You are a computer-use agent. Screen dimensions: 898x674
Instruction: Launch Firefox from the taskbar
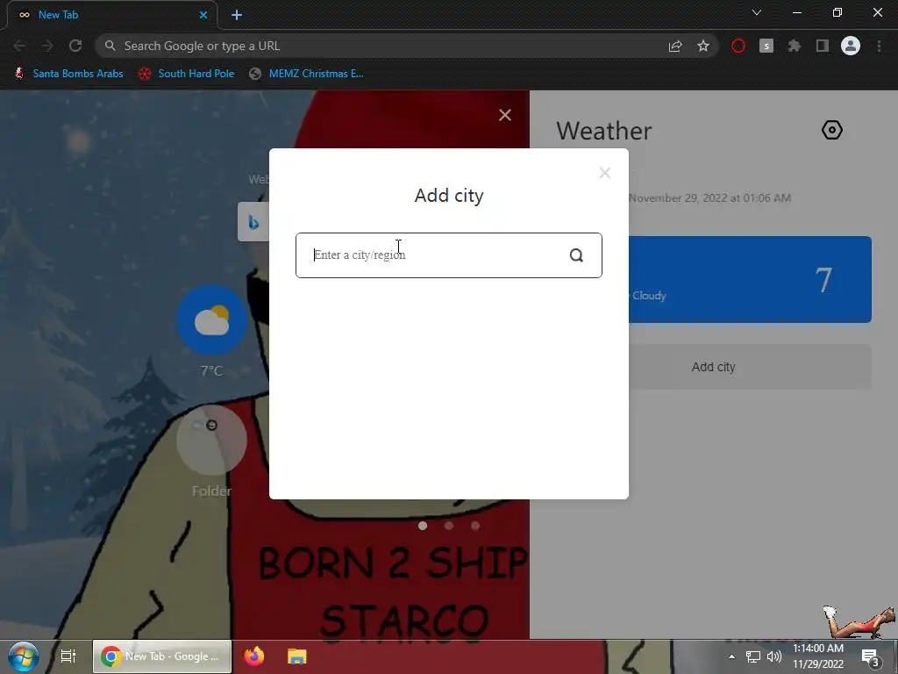click(x=254, y=656)
